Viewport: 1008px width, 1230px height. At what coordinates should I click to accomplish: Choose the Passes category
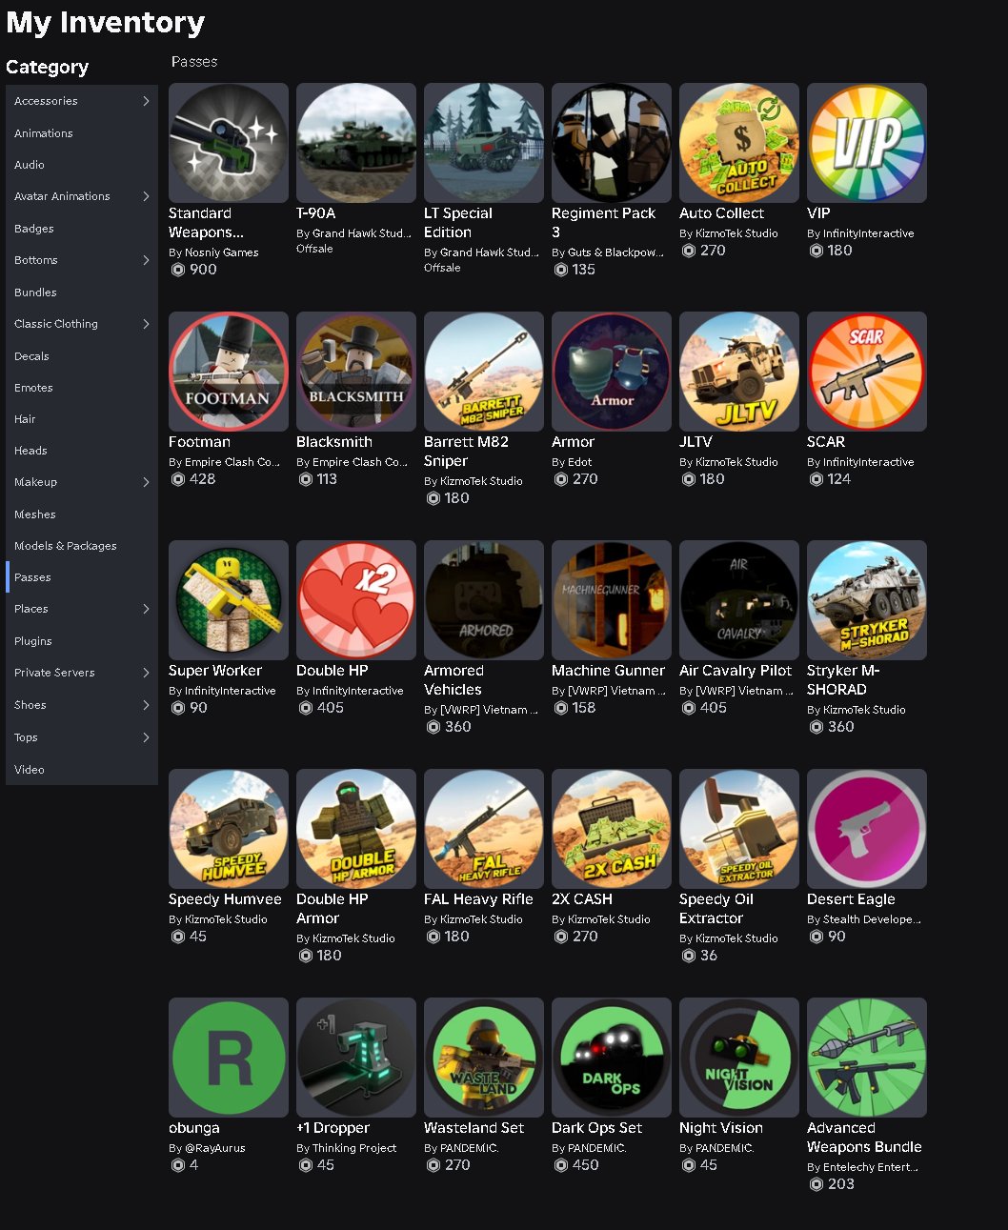point(82,577)
